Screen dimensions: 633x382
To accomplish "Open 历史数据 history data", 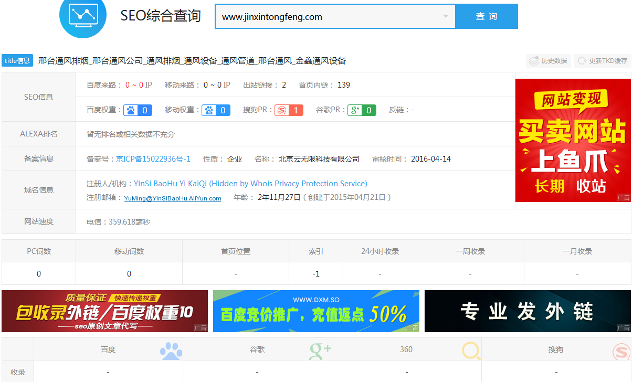I will click(548, 61).
